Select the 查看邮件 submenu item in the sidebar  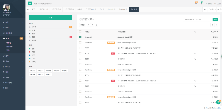[x=10, y=47]
